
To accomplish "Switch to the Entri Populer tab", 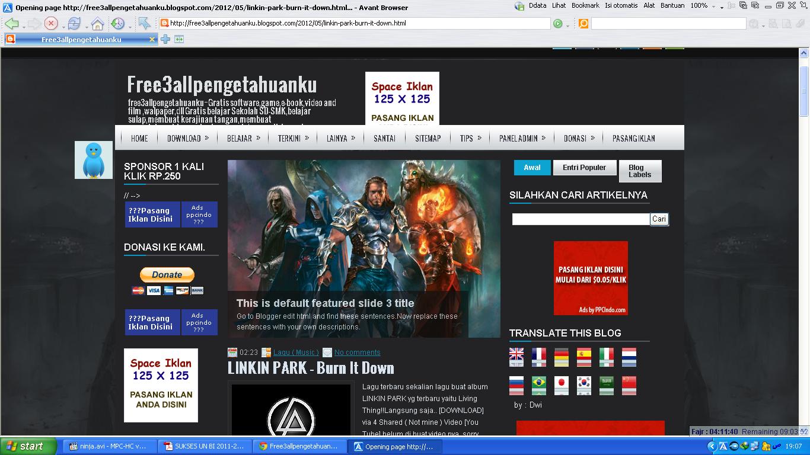I will pos(585,168).
